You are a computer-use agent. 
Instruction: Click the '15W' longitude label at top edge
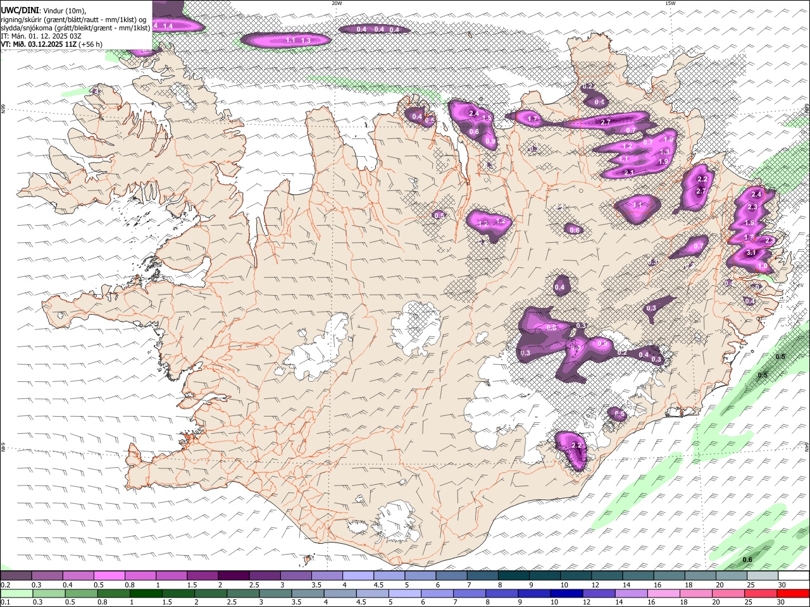(670, 3)
